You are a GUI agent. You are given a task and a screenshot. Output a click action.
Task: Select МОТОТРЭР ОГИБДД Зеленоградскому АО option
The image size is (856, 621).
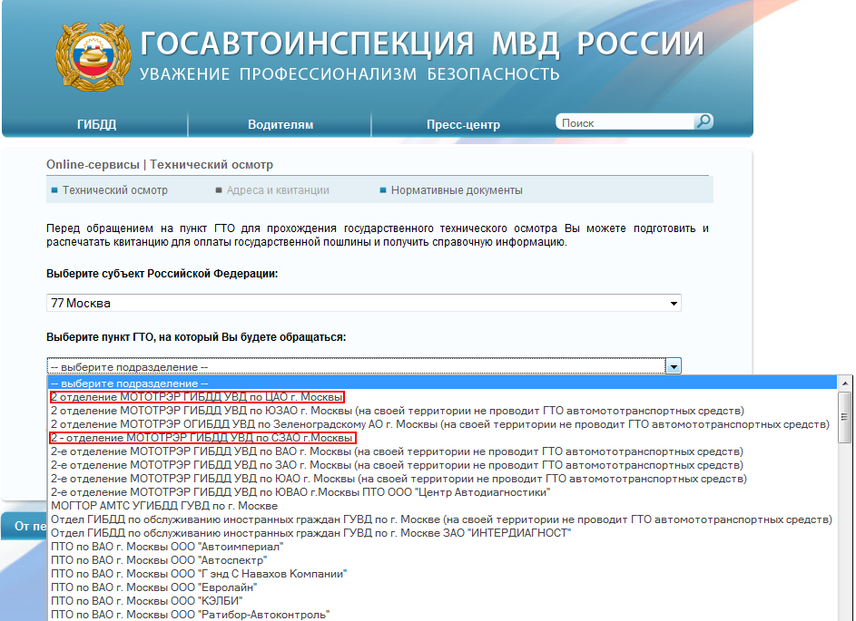point(442,424)
